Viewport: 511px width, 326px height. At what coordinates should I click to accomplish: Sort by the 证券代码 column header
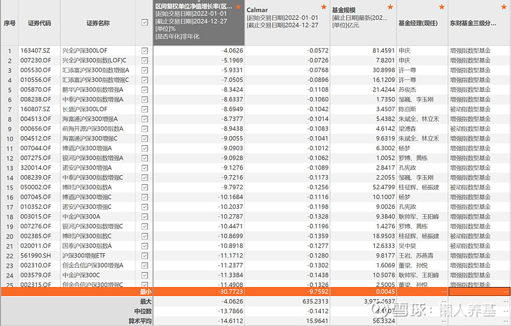(x=40, y=23)
